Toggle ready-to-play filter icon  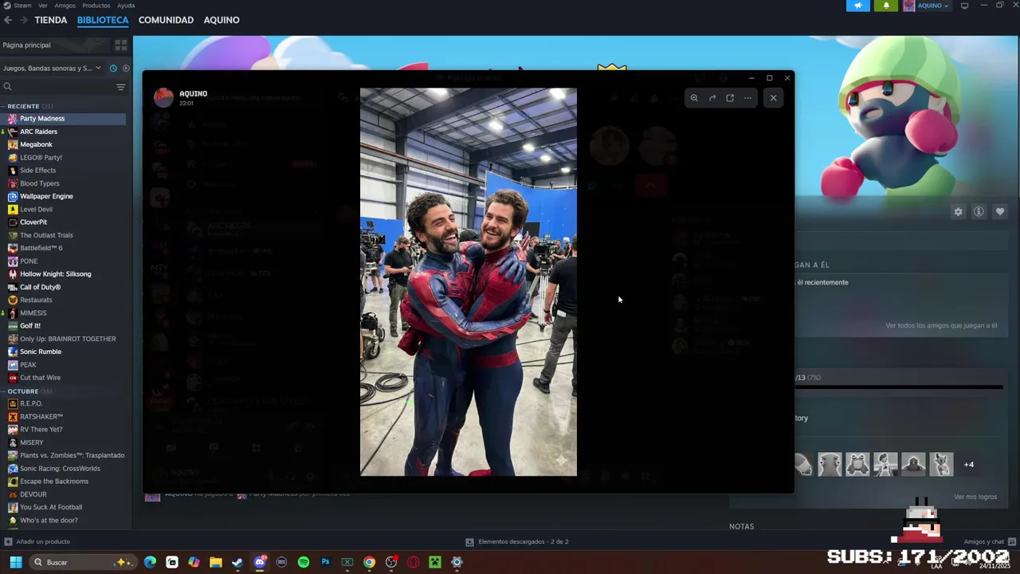click(126, 69)
